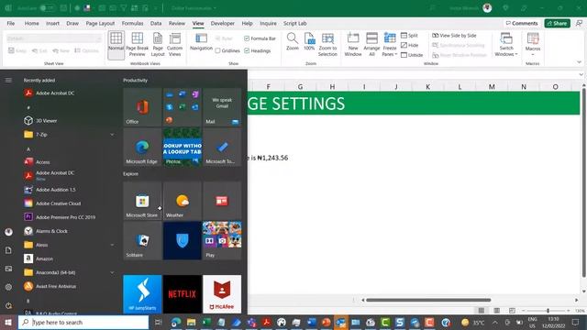Open the Developer tab

[x=222, y=23]
